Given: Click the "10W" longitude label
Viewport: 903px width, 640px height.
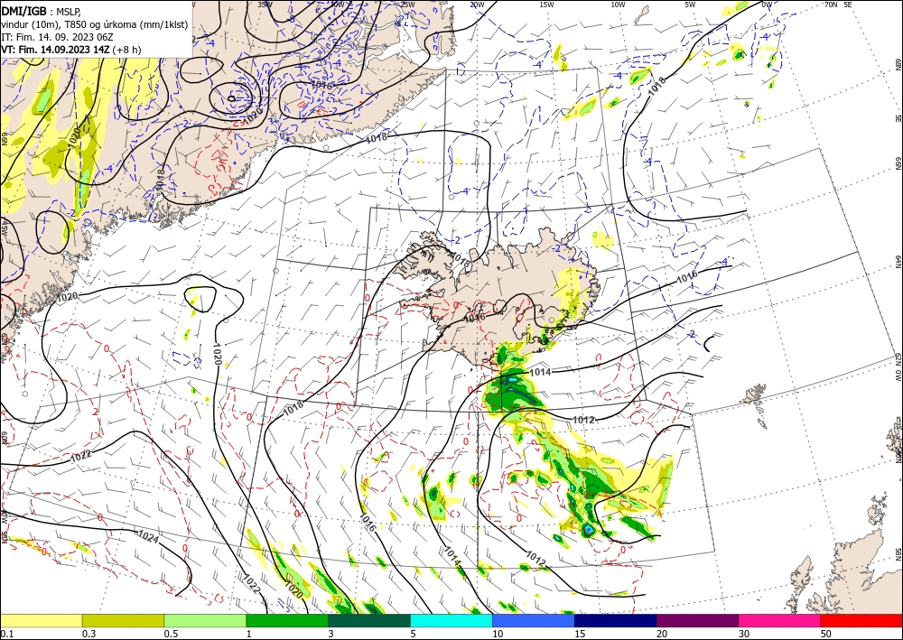Looking at the screenshot, I should pos(618,4).
